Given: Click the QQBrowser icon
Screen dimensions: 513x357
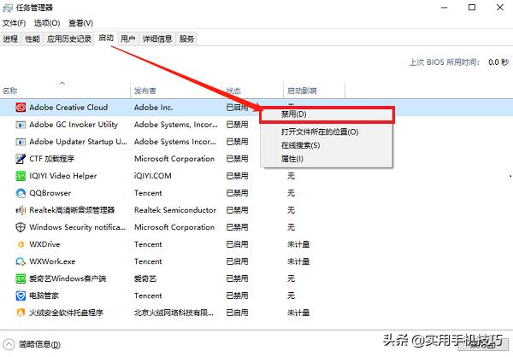Looking at the screenshot, I should pyautogui.click(x=21, y=193).
